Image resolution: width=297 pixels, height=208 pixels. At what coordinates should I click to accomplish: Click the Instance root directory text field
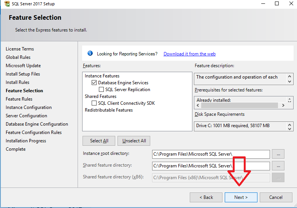click(211, 154)
